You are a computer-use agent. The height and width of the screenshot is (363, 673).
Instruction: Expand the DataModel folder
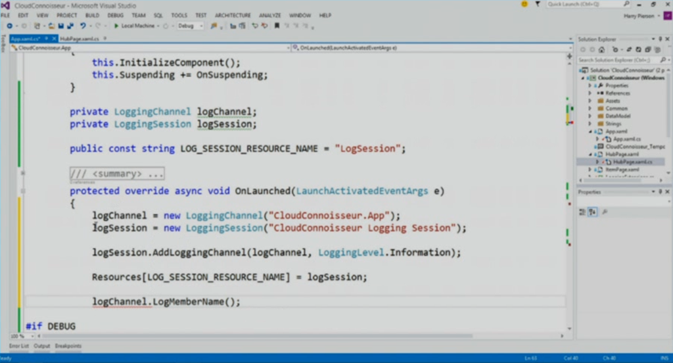tap(590, 116)
